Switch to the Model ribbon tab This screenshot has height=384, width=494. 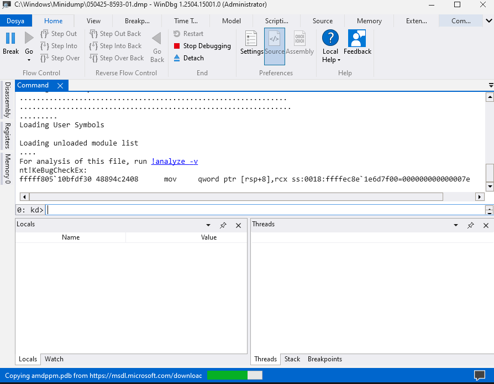[x=231, y=21]
